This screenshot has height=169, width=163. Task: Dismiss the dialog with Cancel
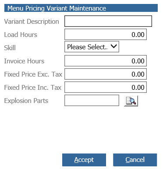[x=135, y=160]
